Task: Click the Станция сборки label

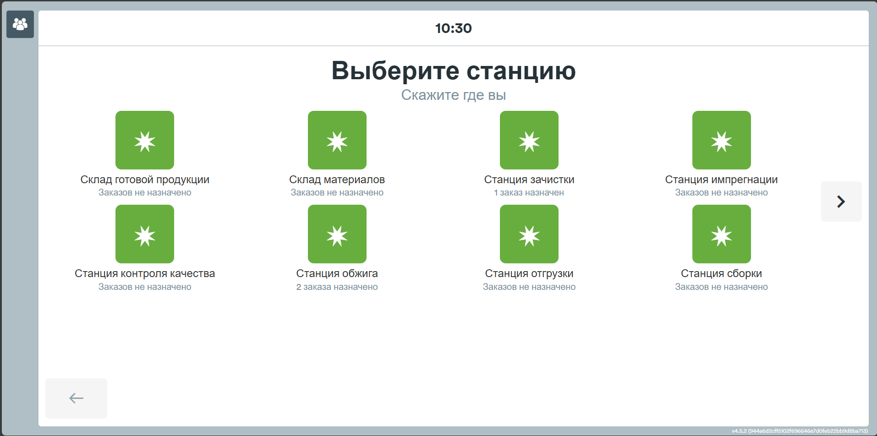Action: pos(722,274)
